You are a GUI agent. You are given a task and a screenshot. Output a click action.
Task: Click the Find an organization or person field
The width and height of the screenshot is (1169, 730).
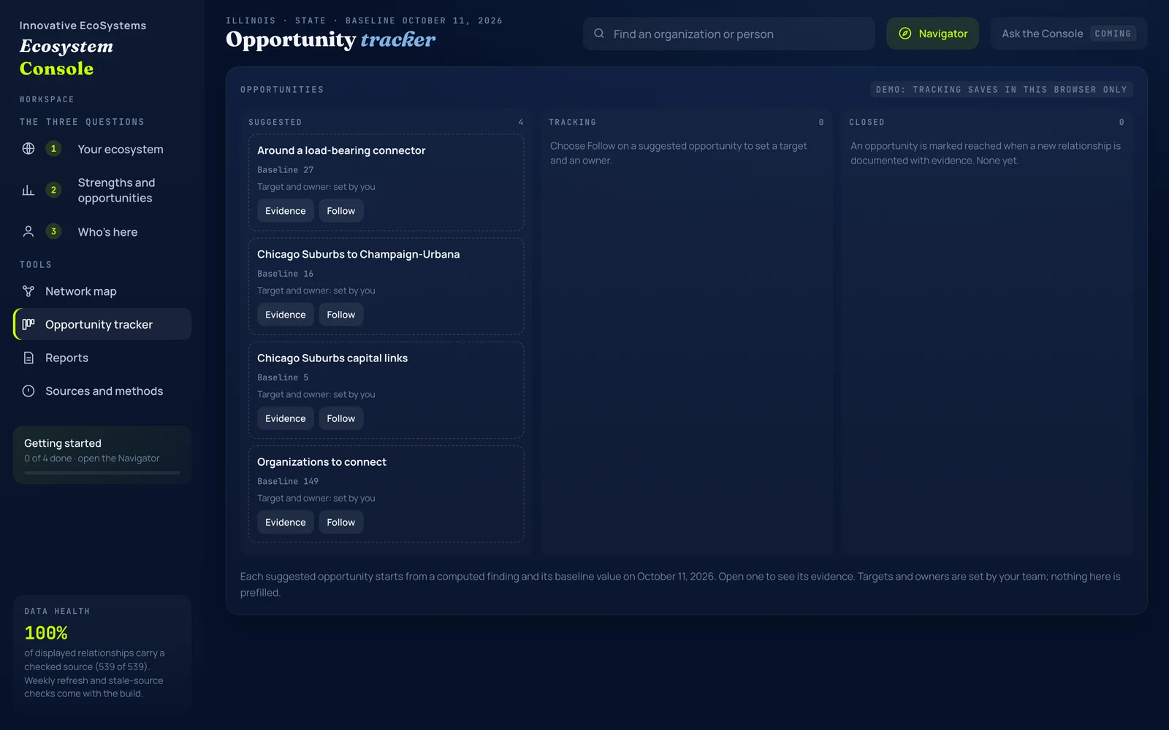(x=728, y=34)
